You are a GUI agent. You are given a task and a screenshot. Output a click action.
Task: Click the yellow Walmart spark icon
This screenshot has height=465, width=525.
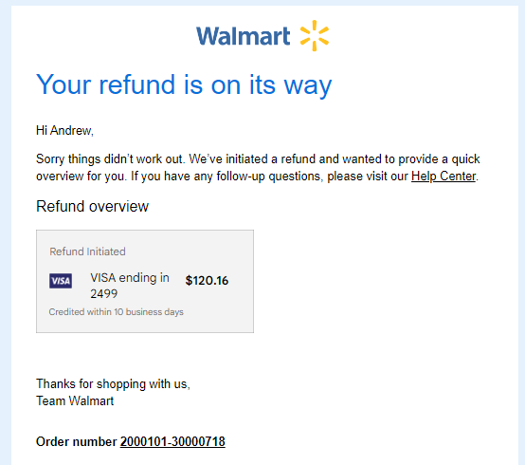point(315,35)
